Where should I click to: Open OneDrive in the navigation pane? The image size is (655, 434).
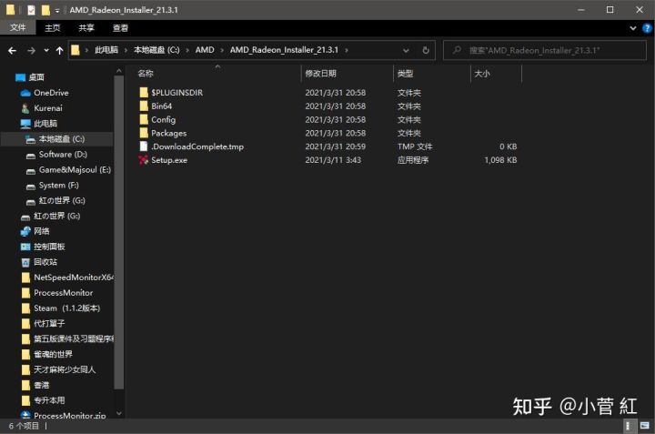(51, 93)
